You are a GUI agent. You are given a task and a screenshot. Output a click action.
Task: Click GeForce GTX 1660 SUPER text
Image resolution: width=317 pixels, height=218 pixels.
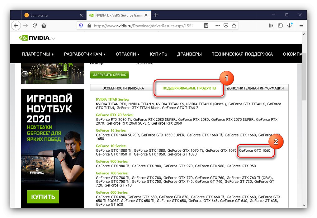click(117, 135)
